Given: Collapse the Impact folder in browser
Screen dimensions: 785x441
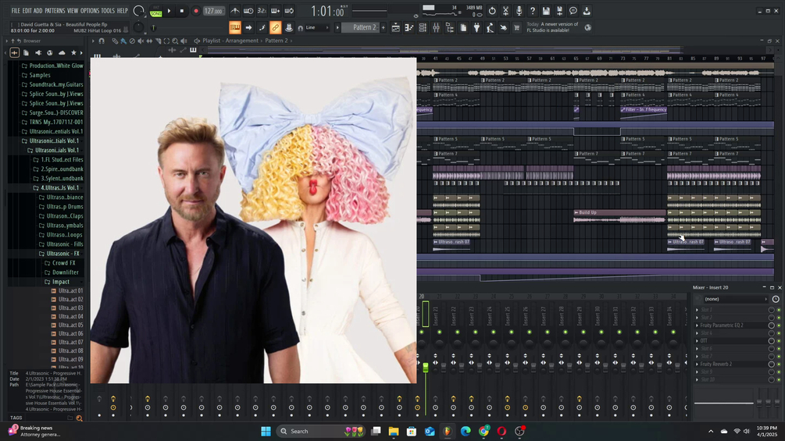Looking at the screenshot, I should [61, 282].
